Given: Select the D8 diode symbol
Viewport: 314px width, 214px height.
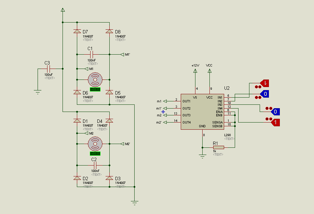Looking at the screenshot, I should point(109,31).
